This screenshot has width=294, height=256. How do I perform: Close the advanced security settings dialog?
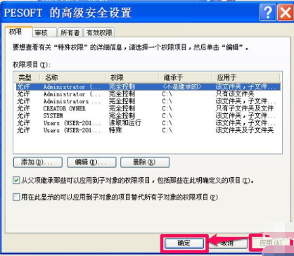tap(285, 13)
